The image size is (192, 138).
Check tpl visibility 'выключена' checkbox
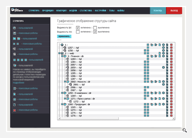click(x=95, y=28)
